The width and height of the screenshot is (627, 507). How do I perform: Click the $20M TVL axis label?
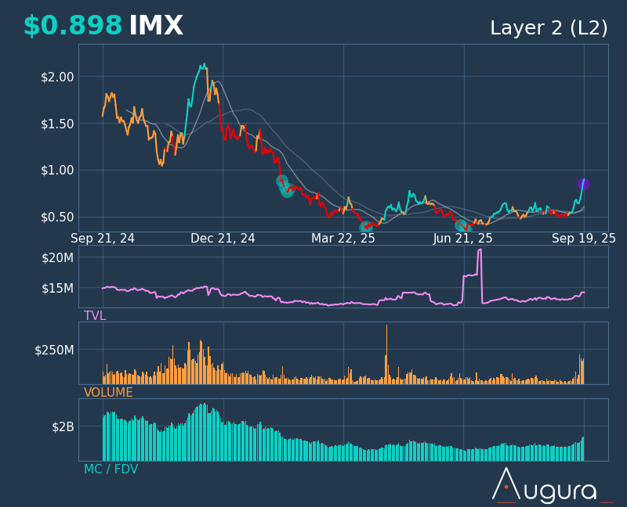(x=57, y=258)
